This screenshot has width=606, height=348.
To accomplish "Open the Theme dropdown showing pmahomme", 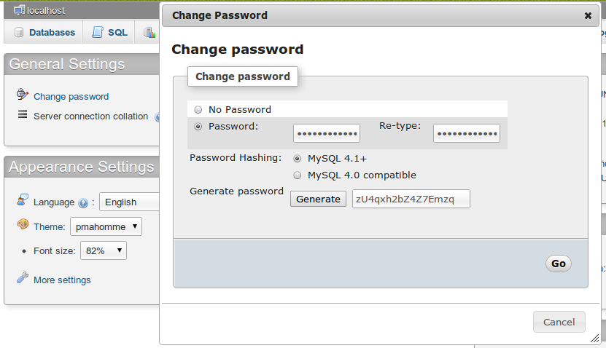I will tap(106, 226).
